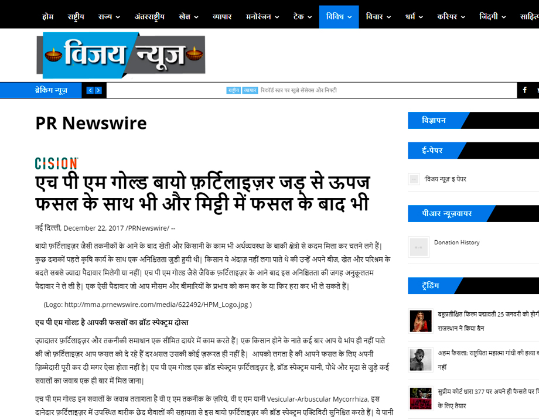Open the अंतरराष्ट्रीय menu item
This screenshot has height=420, width=539.
tap(149, 16)
